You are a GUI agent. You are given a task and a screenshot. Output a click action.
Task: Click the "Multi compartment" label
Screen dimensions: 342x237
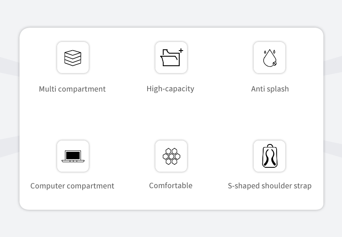tap(72, 89)
